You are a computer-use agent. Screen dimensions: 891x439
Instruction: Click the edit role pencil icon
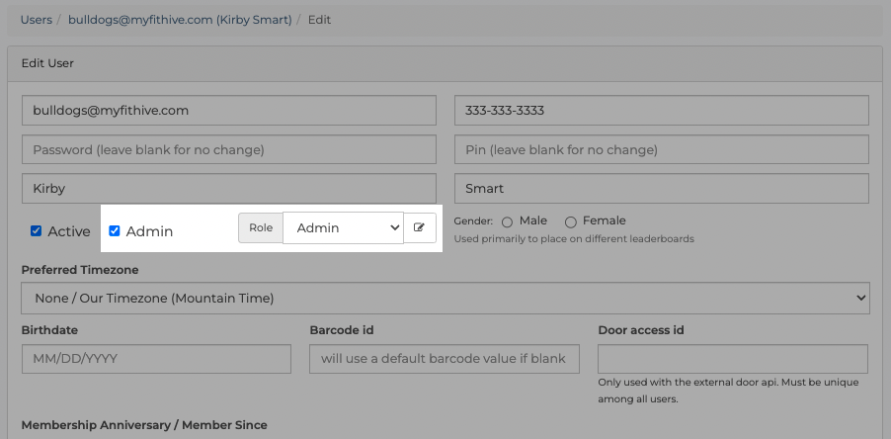tap(420, 228)
